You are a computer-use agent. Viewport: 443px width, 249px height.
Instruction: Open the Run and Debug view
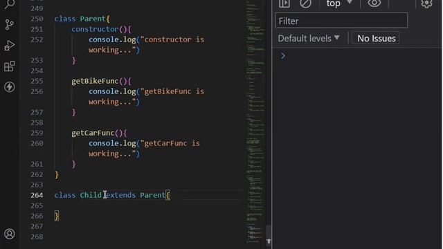pos(9,46)
